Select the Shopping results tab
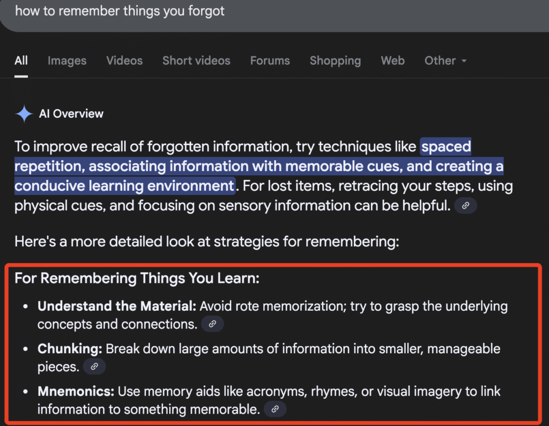549x426 pixels. coord(335,61)
